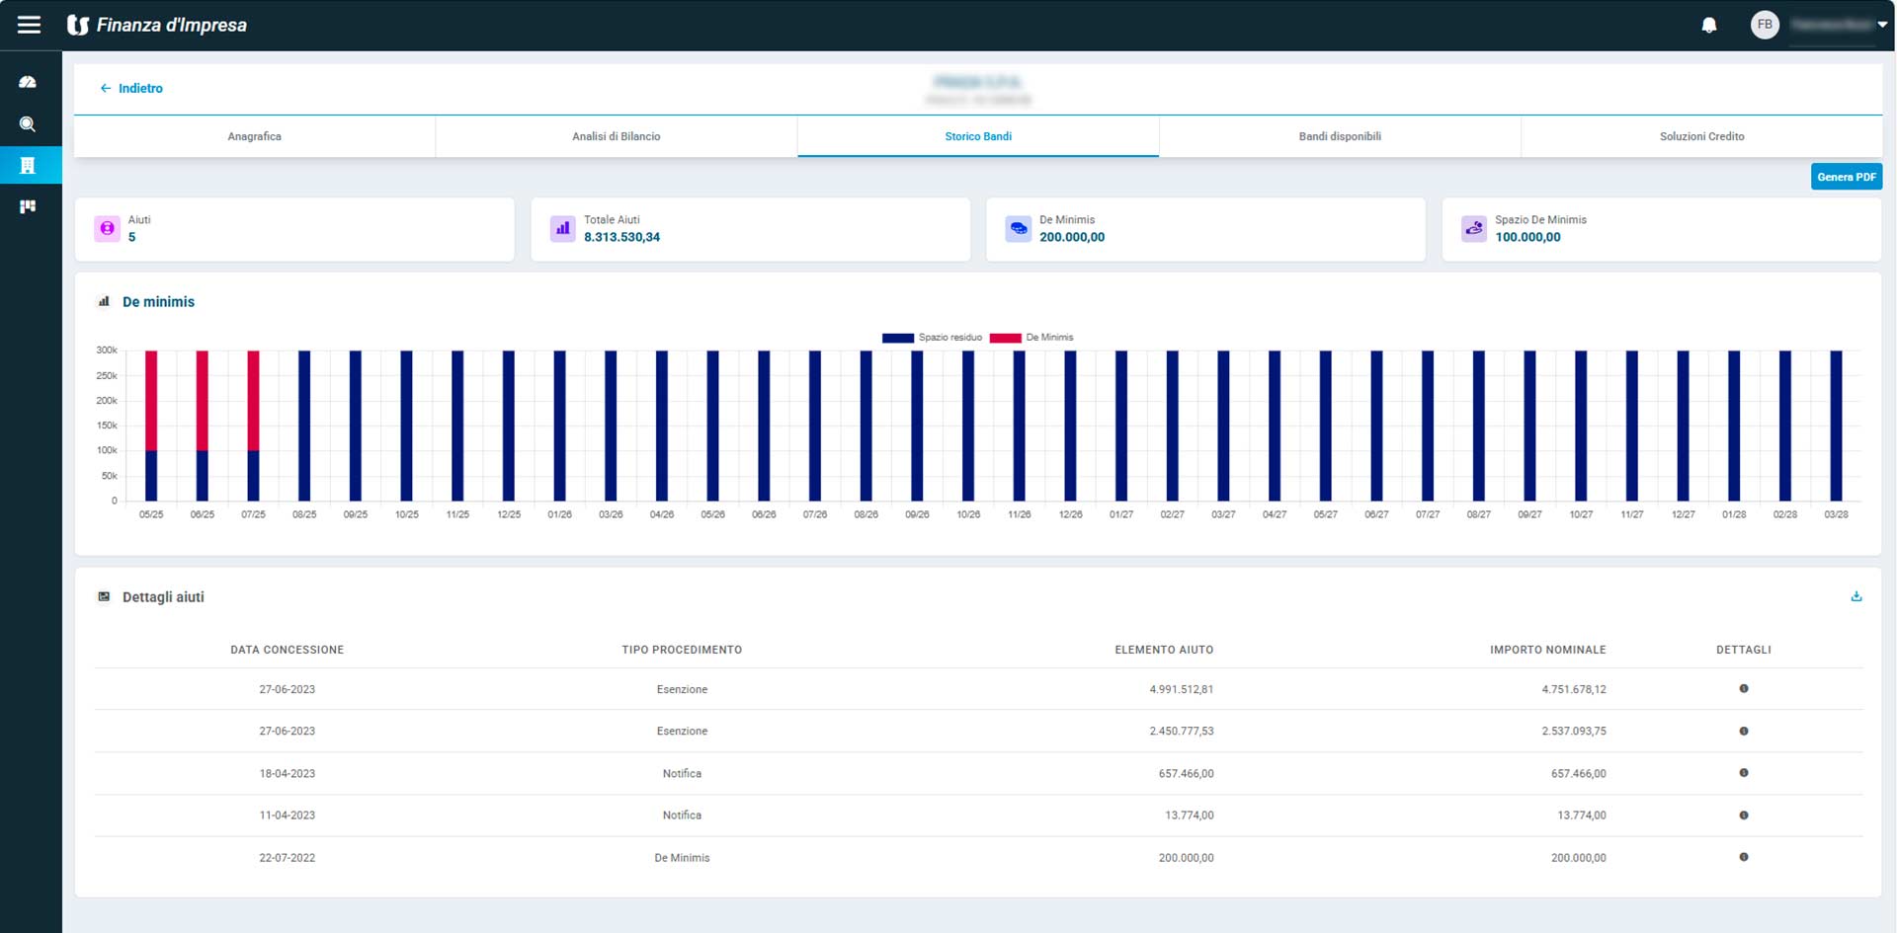Click the 657.466,00 elemento aiuto cell
The image size is (1897, 933).
(x=1187, y=773)
